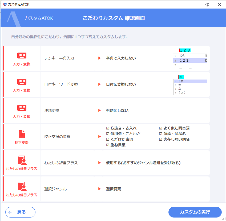The width and height of the screenshot is (226, 221).
Task: Toggle the よく似た同音語 checkbox
Action: tap(160, 128)
